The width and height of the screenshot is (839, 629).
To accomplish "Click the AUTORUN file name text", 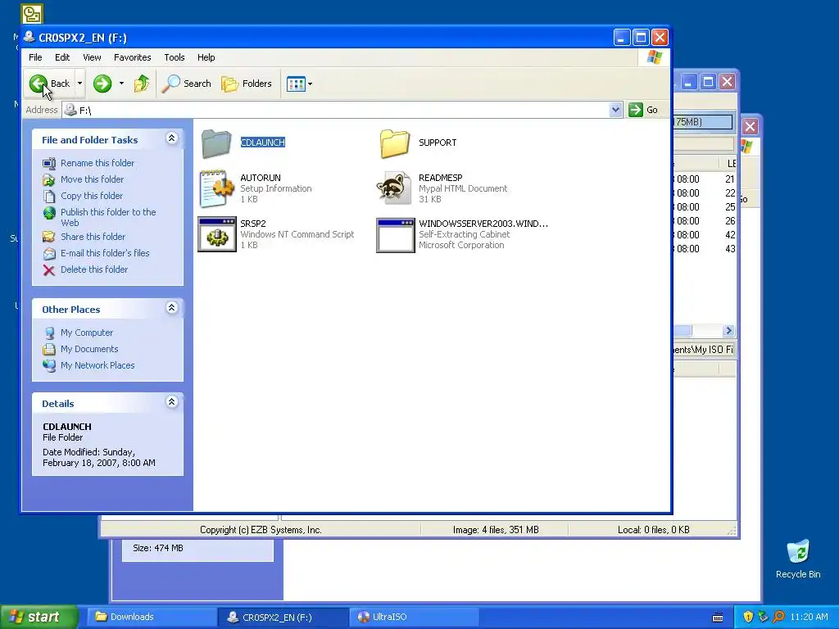I will [261, 178].
